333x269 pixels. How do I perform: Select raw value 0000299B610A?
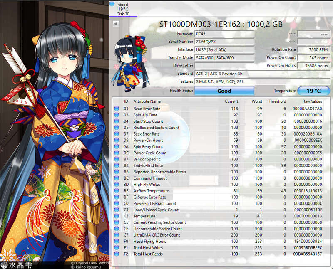(x=308, y=134)
